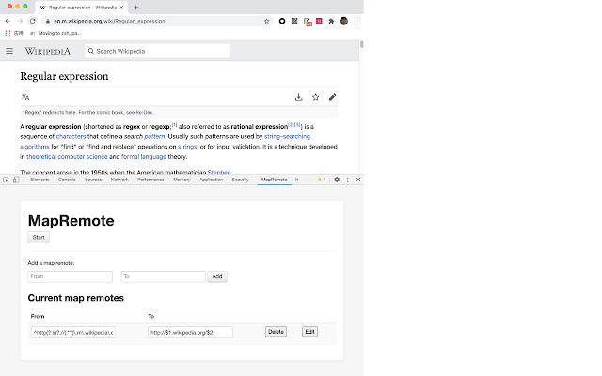Close the Regular expression browser tab
602x376 pixels.
[x=121, y=8]
